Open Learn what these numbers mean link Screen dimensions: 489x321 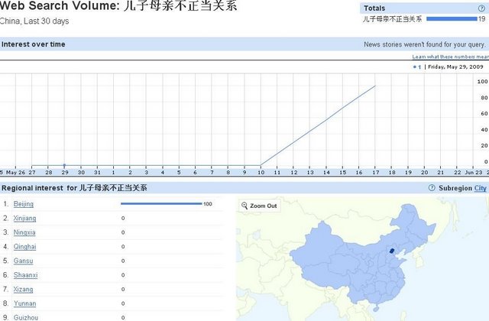coord(450,57)
